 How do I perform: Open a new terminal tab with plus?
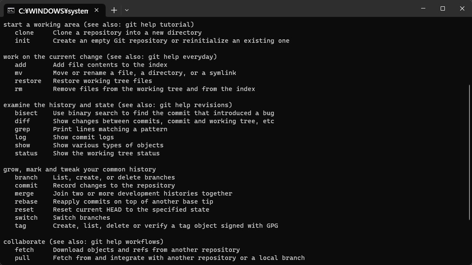(114, 10)
